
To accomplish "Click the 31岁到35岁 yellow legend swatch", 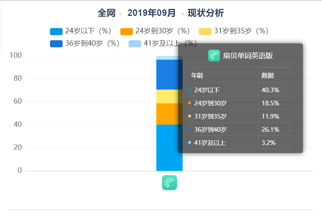I will [x=205, y=31].
